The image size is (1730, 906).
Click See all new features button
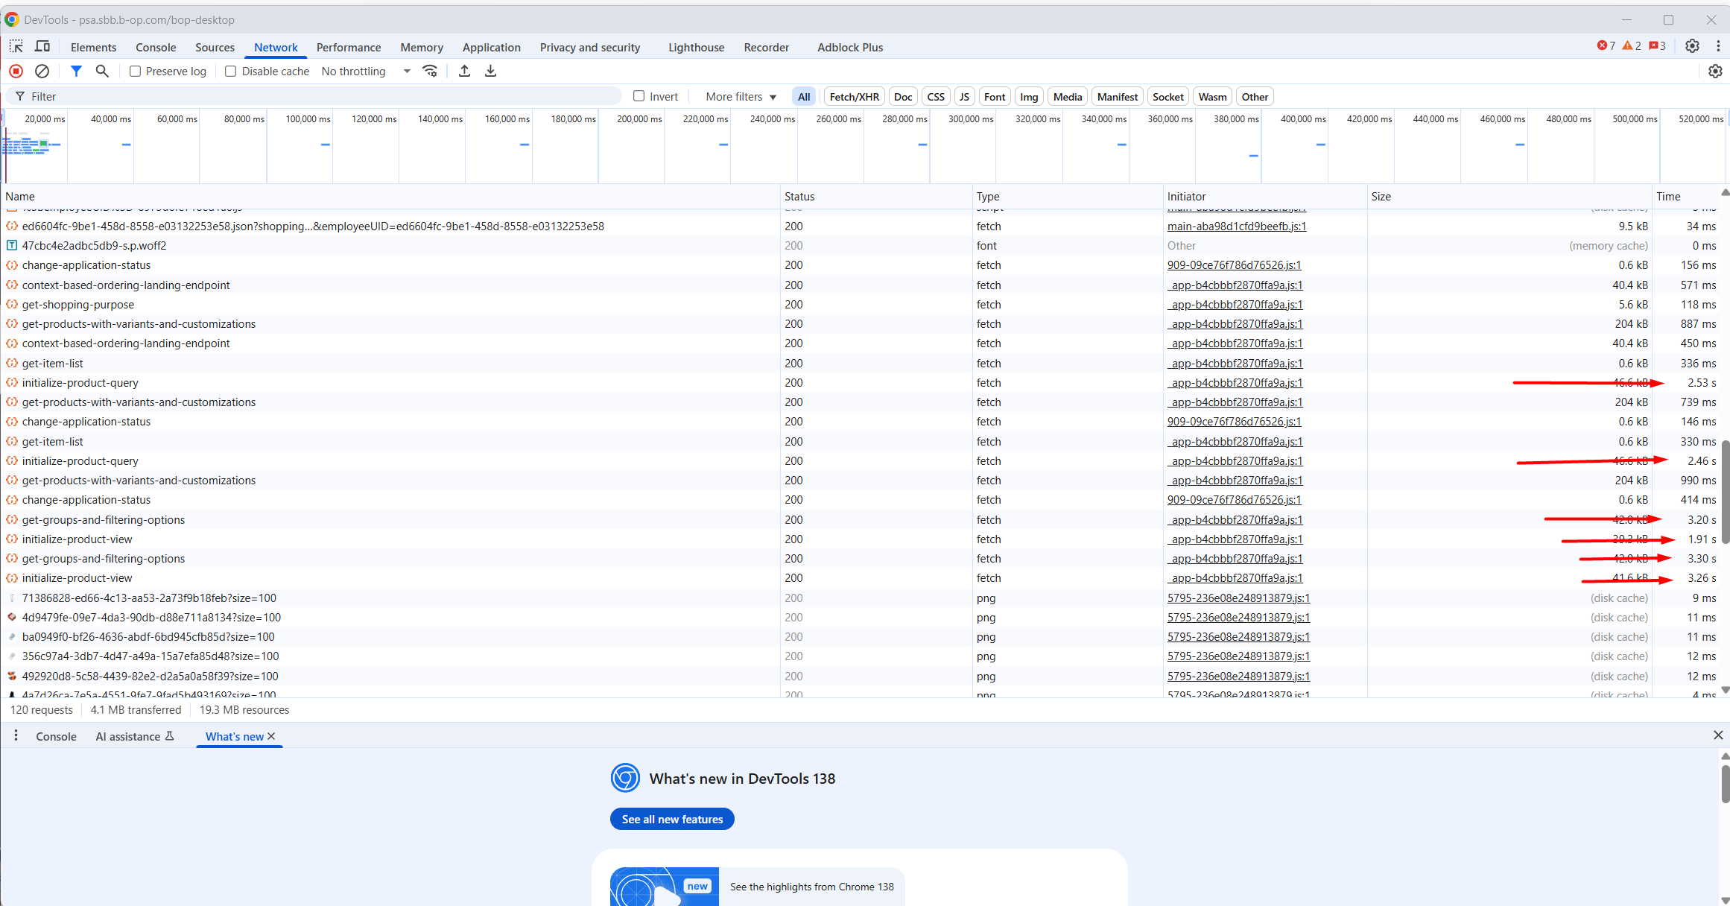(x=672, y=819)
